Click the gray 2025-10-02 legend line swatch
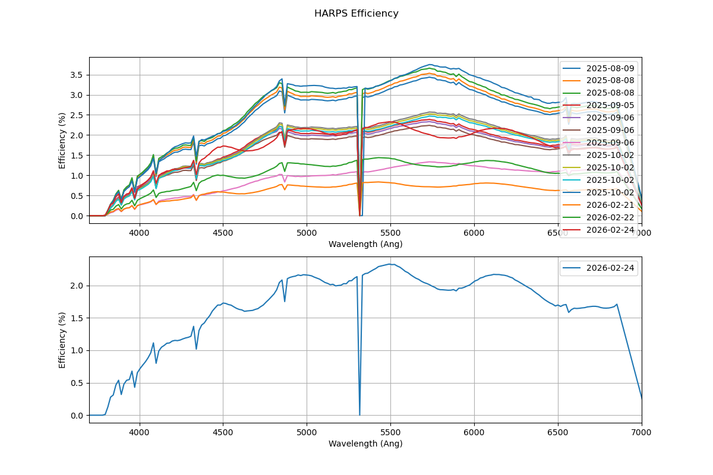Image resolution: width=713 pixels, height=475 pixels. pyautogui.click(x=571, y=155)
